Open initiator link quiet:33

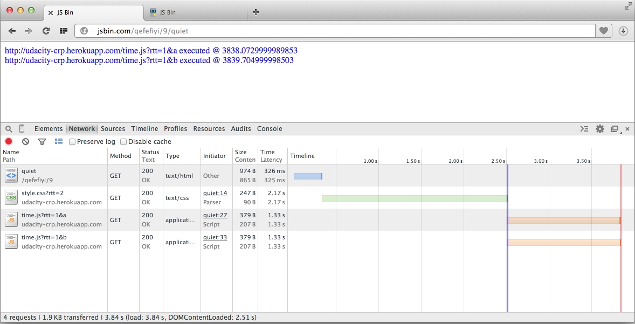[215, 237]
